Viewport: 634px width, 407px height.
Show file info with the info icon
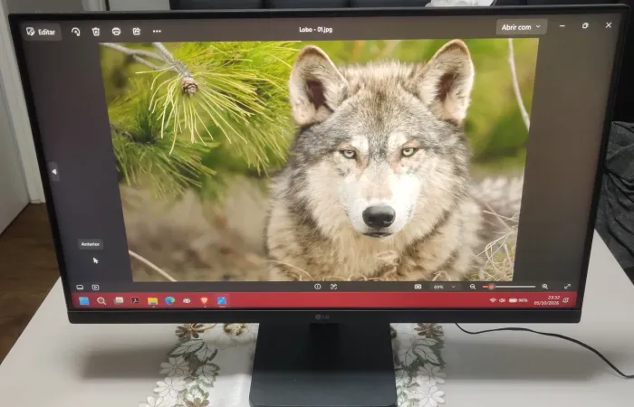(x=317, y=287)
